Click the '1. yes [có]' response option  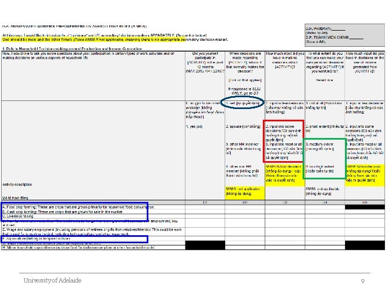[x=194, y=127]
